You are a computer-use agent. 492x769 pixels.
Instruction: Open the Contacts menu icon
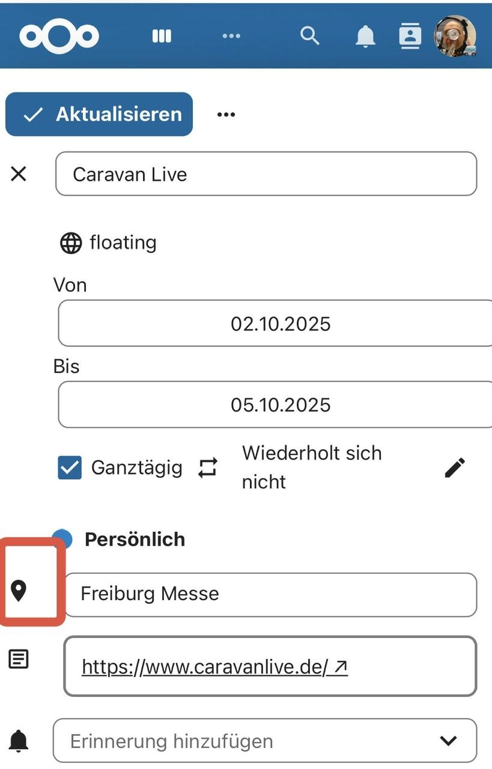tap(410, 36)
